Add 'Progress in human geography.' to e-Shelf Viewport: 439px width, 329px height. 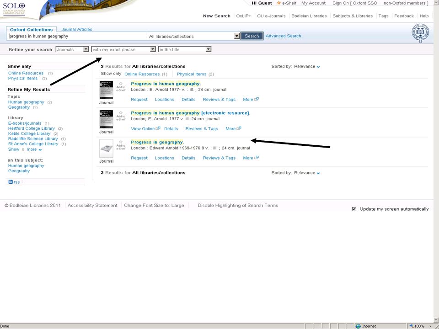(121, 87)
